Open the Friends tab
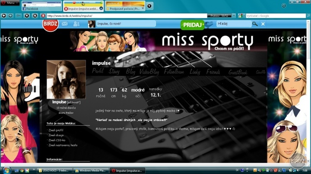Screen dimensions: 311x174 [213, 72]
